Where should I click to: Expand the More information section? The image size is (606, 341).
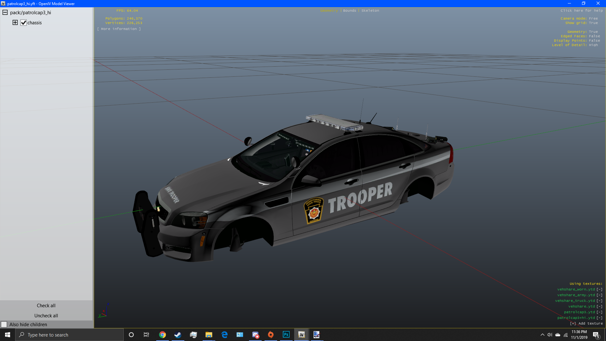119,29
